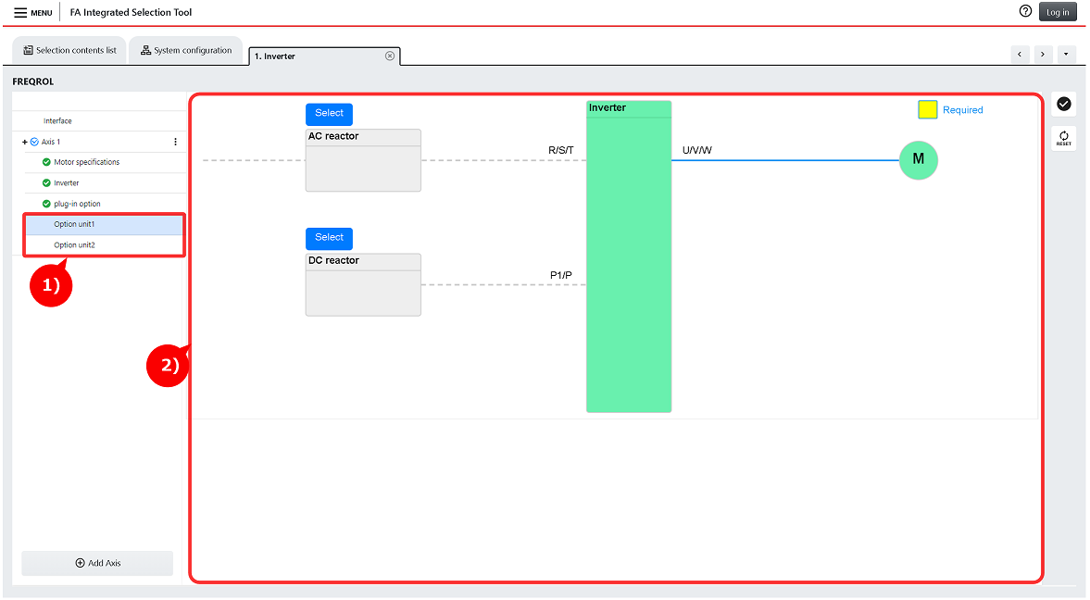Click the plug-in option green check icon

point(46,204)
